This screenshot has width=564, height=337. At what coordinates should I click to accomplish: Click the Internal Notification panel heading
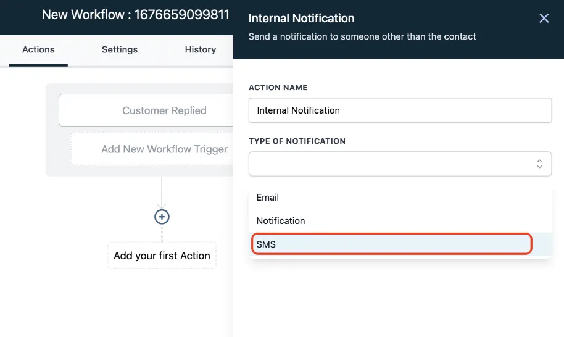click(301, 19)
